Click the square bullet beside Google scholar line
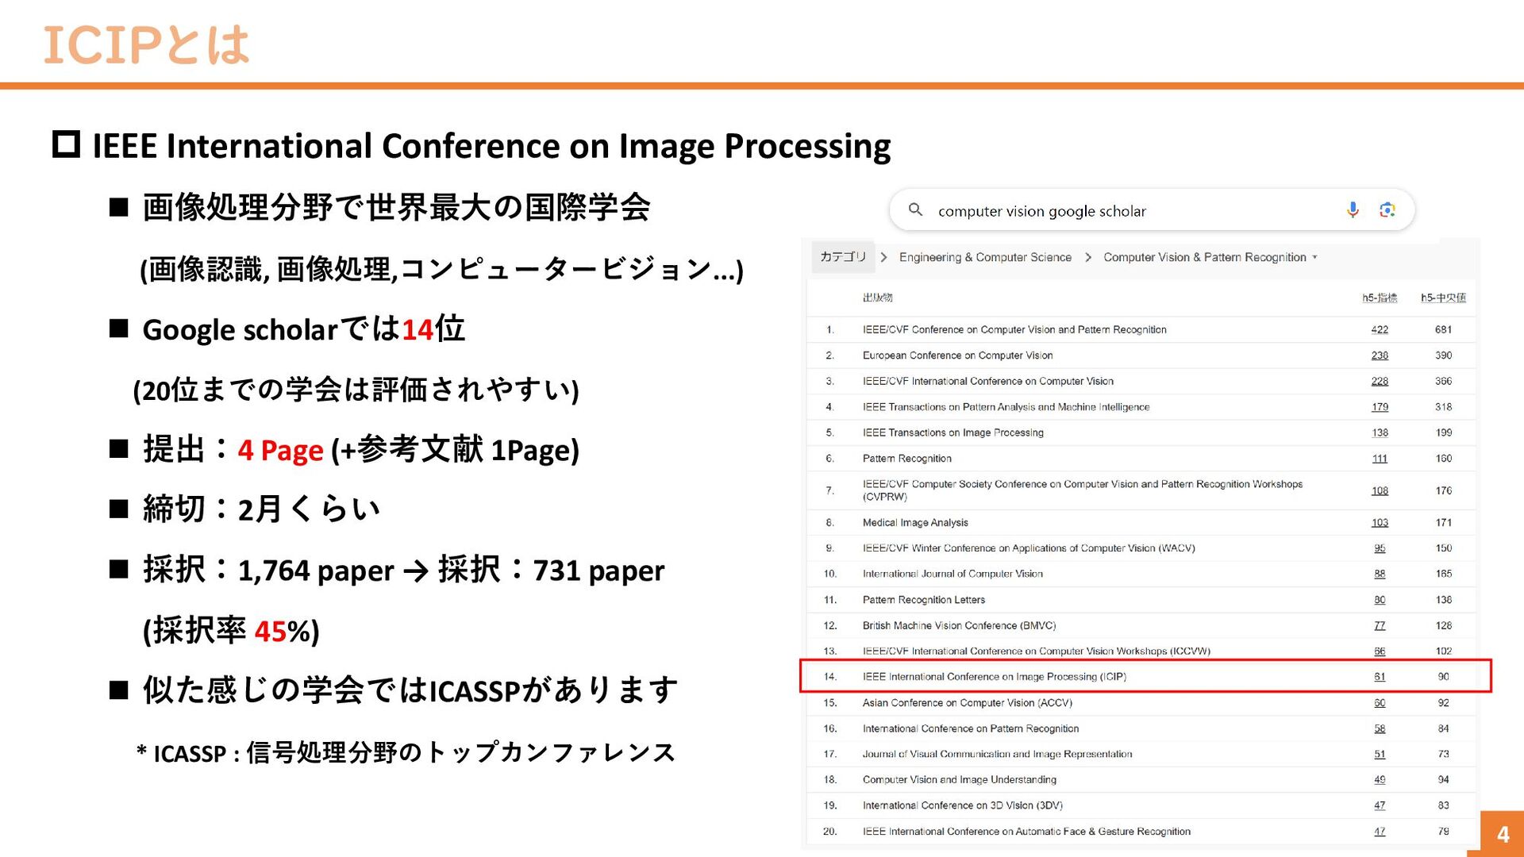1524x857 pixels. [119, 329]
